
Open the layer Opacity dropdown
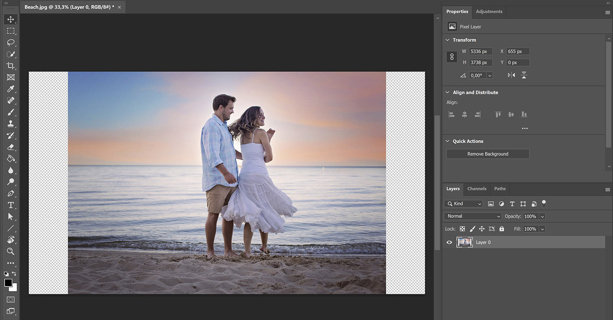click(542, 216)
